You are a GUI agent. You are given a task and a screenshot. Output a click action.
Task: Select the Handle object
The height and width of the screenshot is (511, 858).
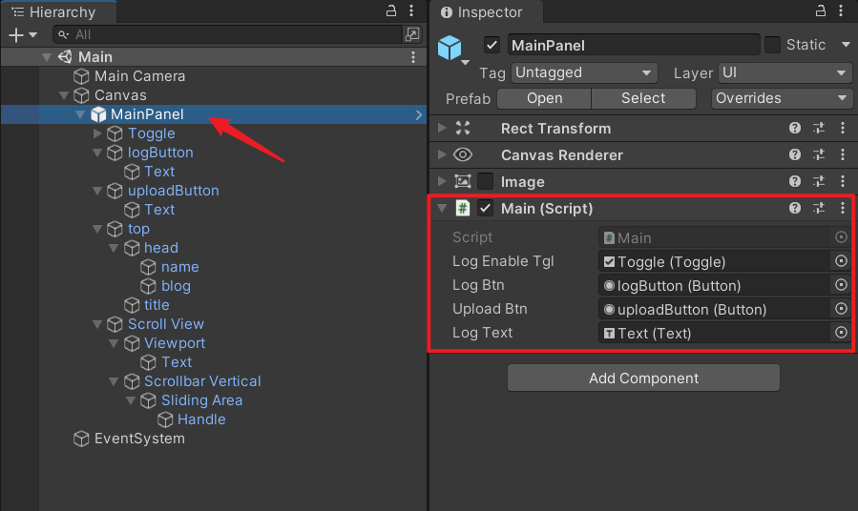click(x=201, y=419)
